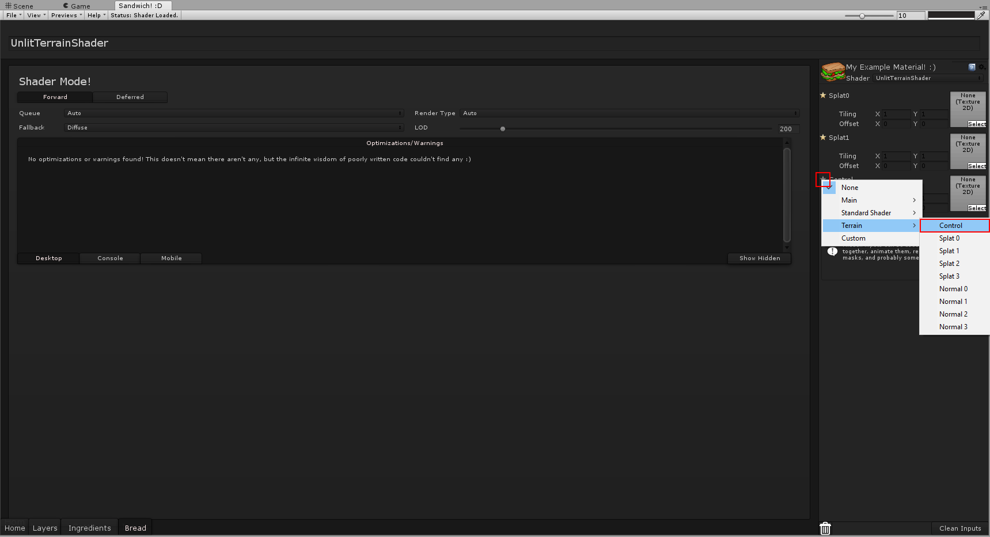Viewport: 990px width, 537px height.
Task: Click the LOD value field showing 200
Action: pos(788,129)
